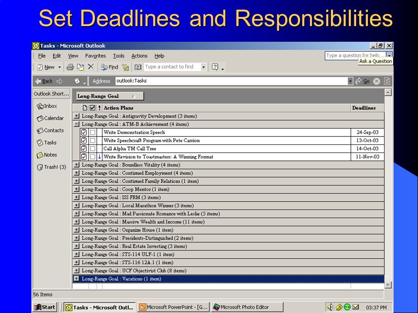Click the Forward arrow next to Back
The image size is (418, 313).
[60, 81]
